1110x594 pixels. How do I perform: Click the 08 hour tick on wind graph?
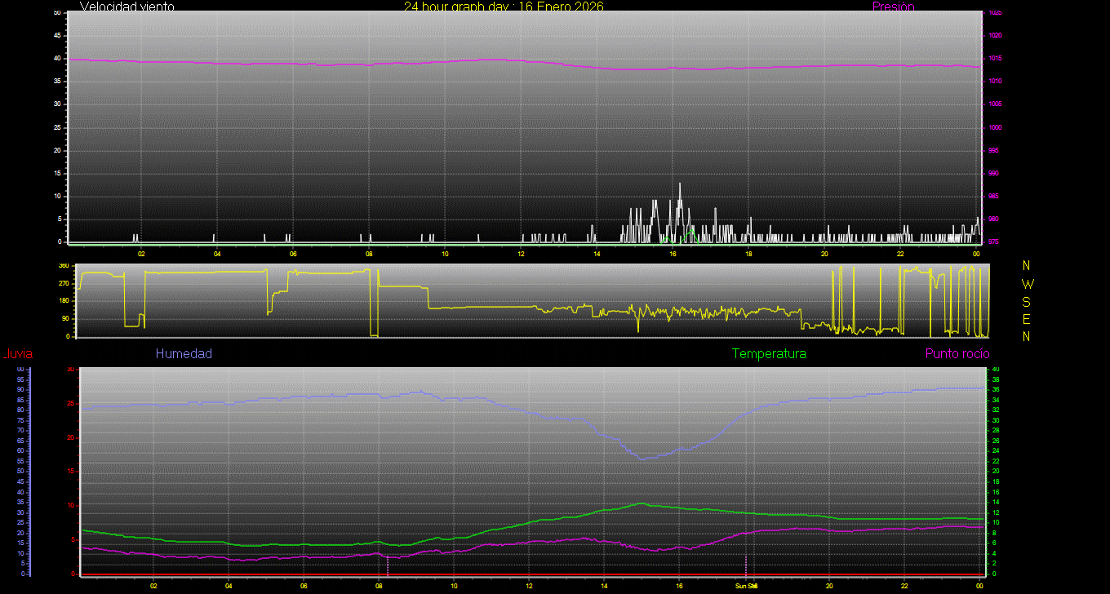369,254
